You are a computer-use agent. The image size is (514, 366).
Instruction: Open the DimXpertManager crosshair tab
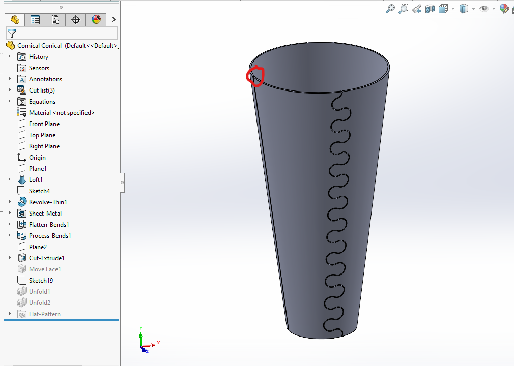(76, 20)
